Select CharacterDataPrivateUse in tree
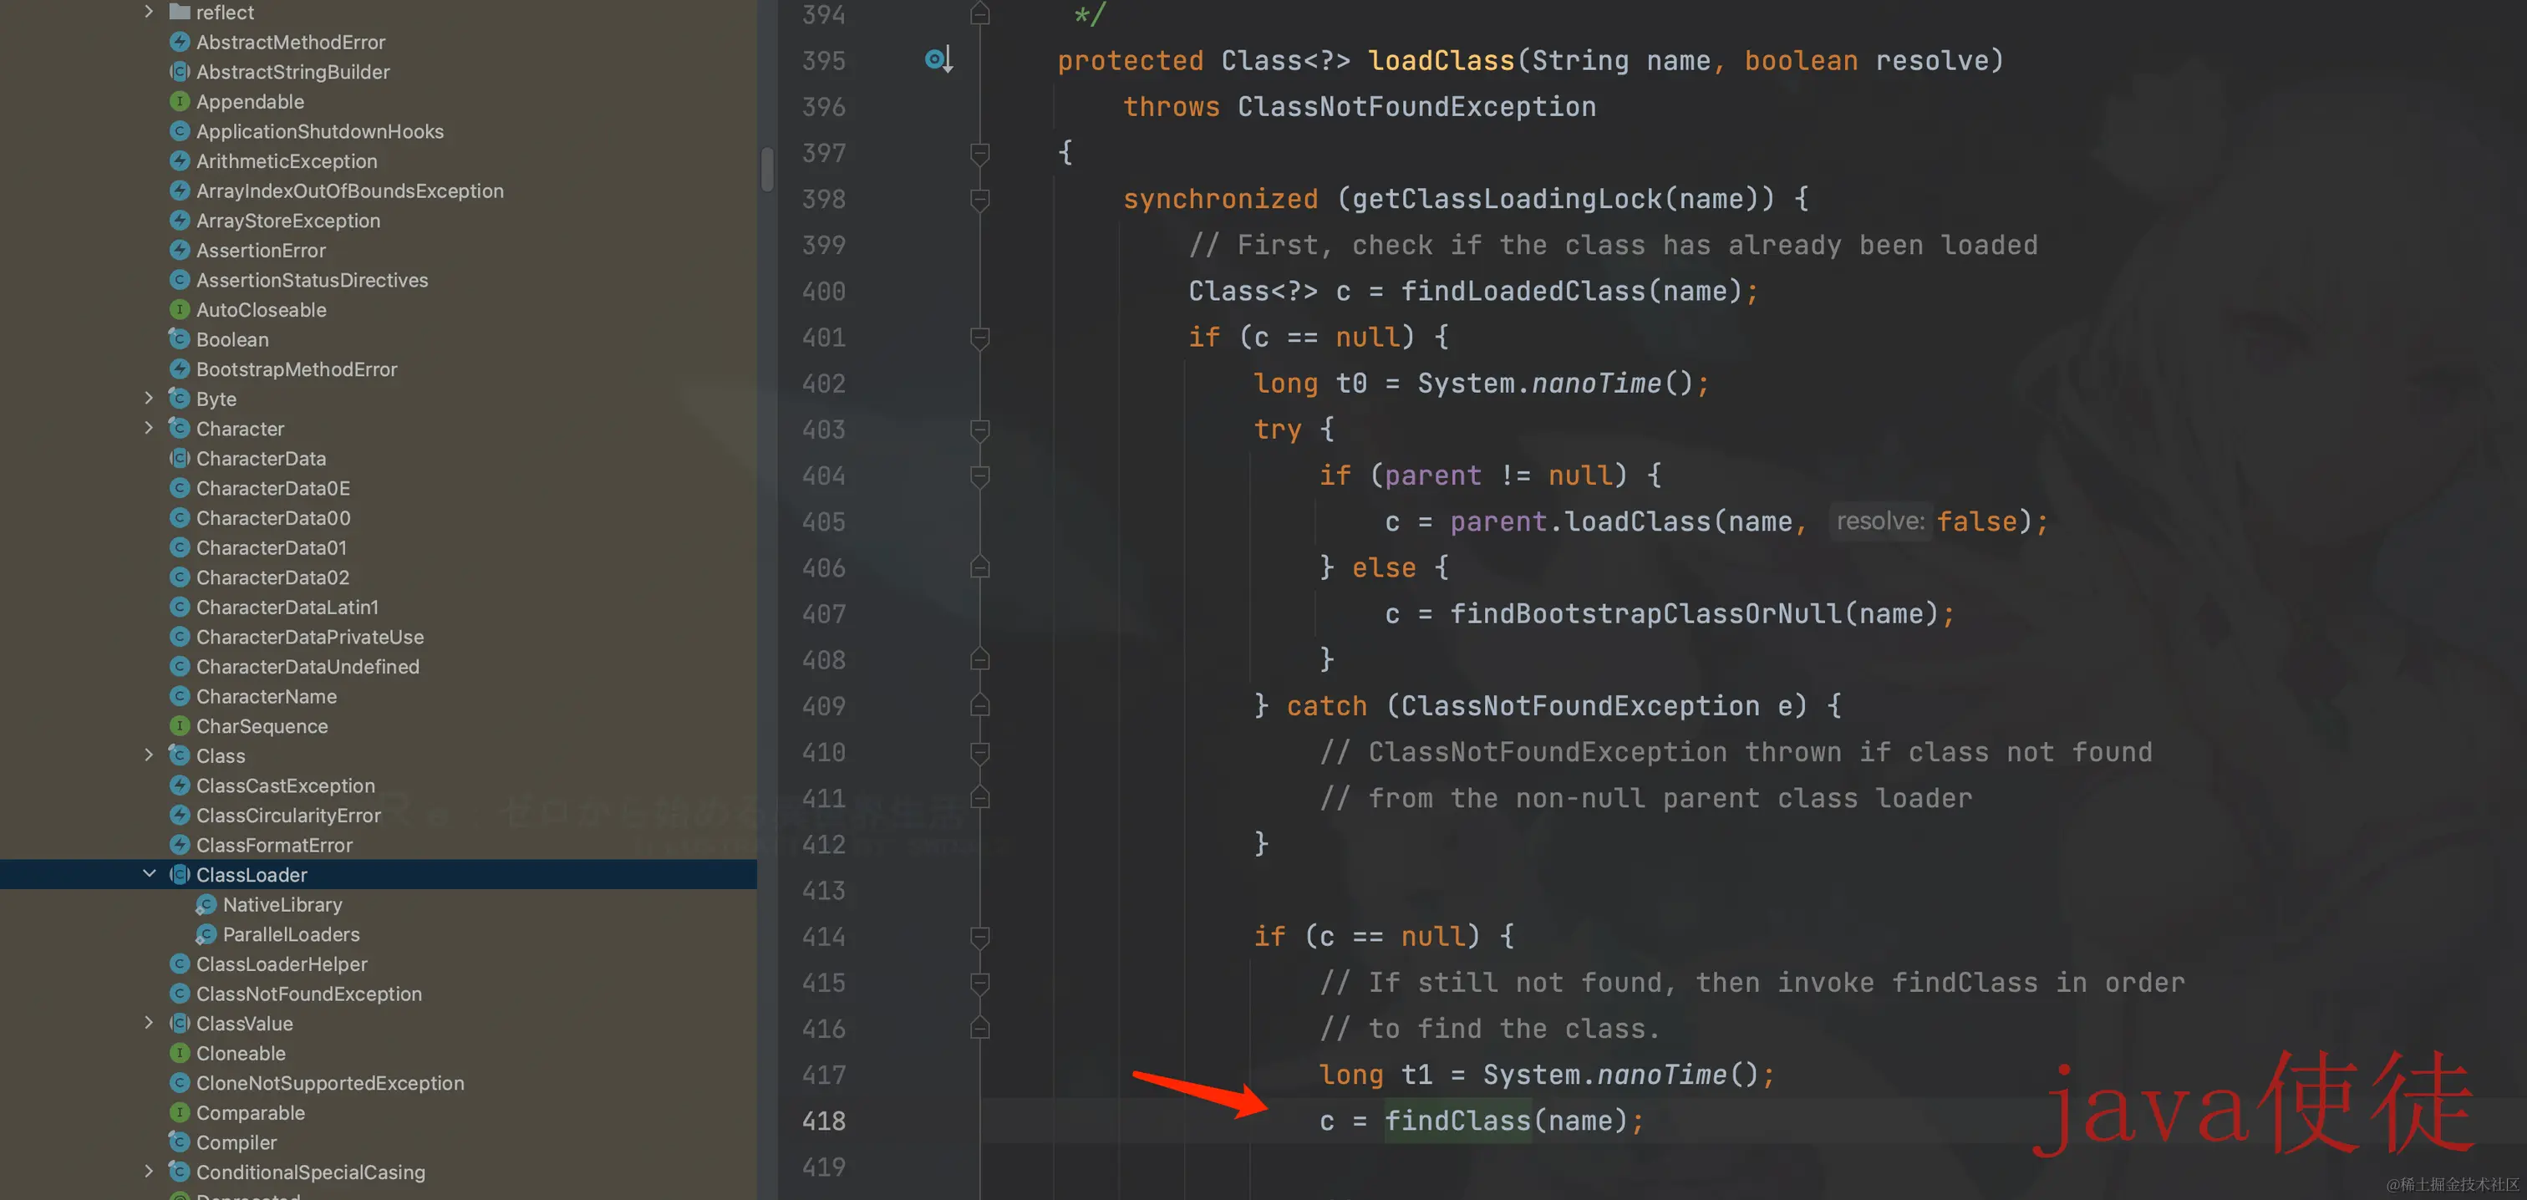Viewport: 2527px width, 1200px height. coord(310,637)
